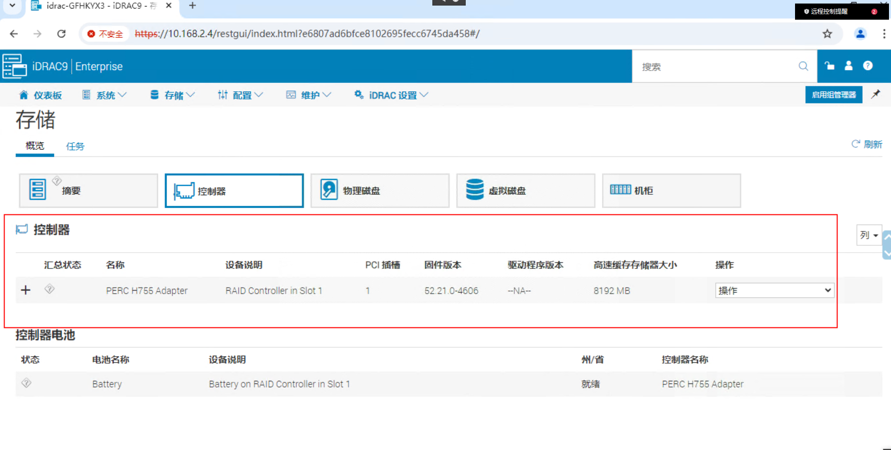The image size is (891, 450).
Task: Reload the page with browser refresh icon
Action: coord(62,34)
